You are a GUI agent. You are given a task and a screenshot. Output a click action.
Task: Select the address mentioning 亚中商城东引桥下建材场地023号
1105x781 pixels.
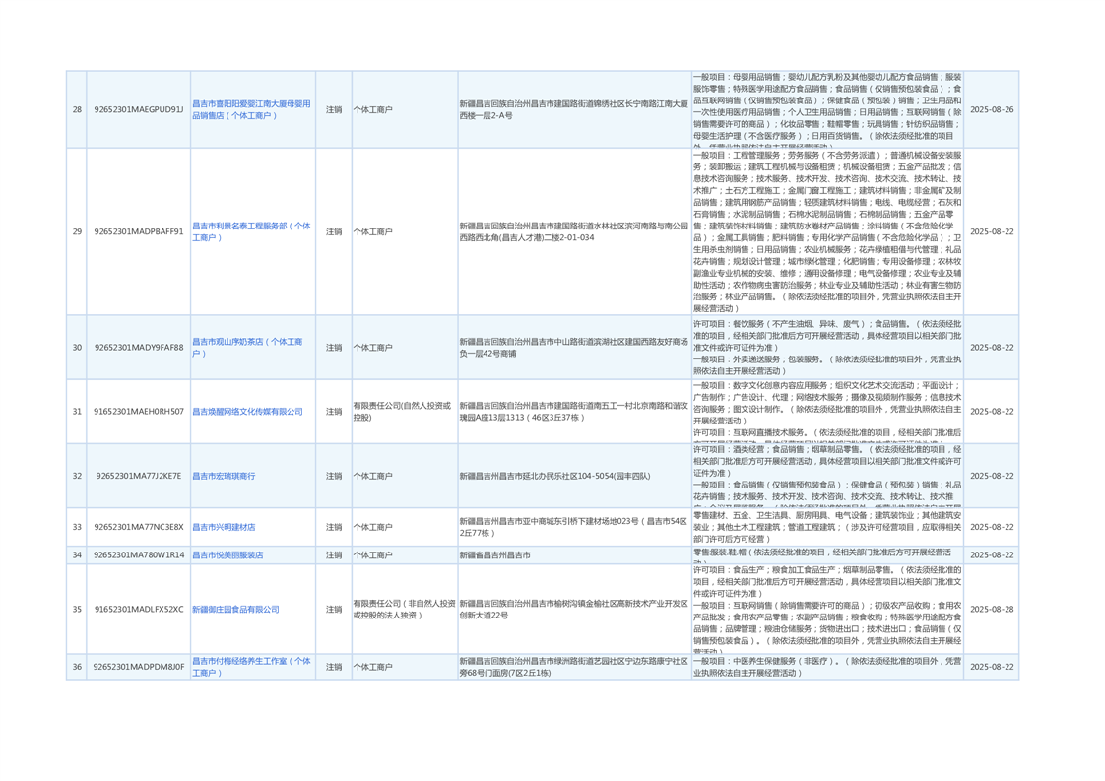573,527
